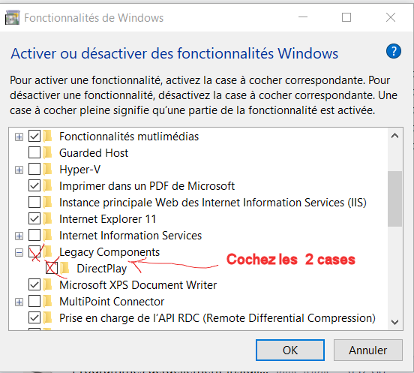The width and height of the screenshot is (414, 373).
Task: Click the blue help question mark icon
Action: coord(394,51)
